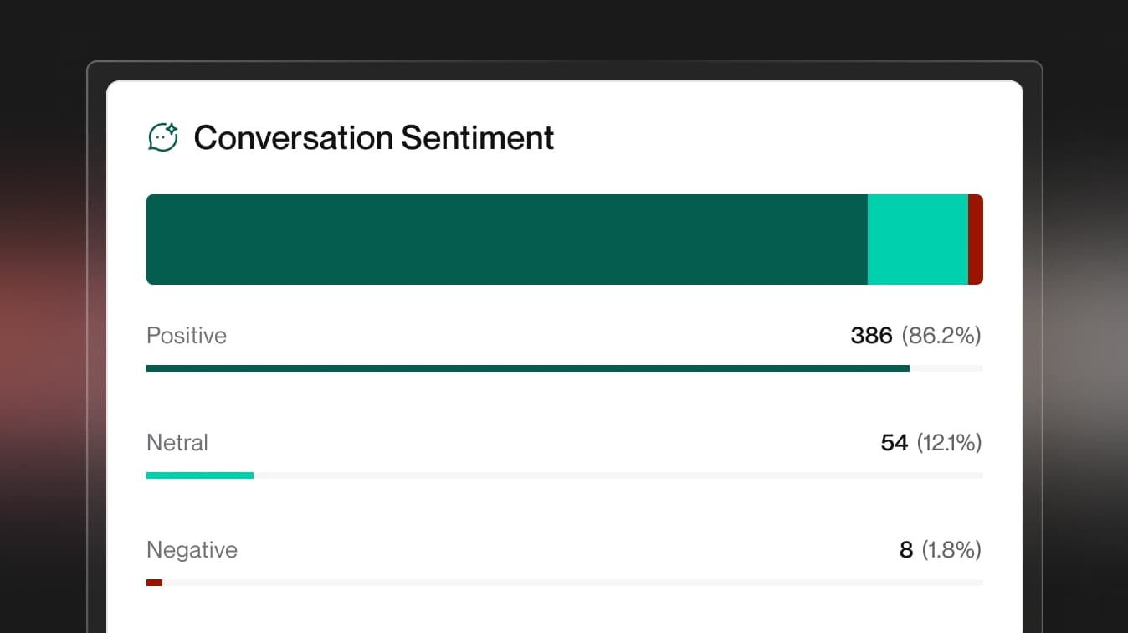Select the bright teal Neutral bar segment
1128x633 pixels.
click(x=918, y=239)
